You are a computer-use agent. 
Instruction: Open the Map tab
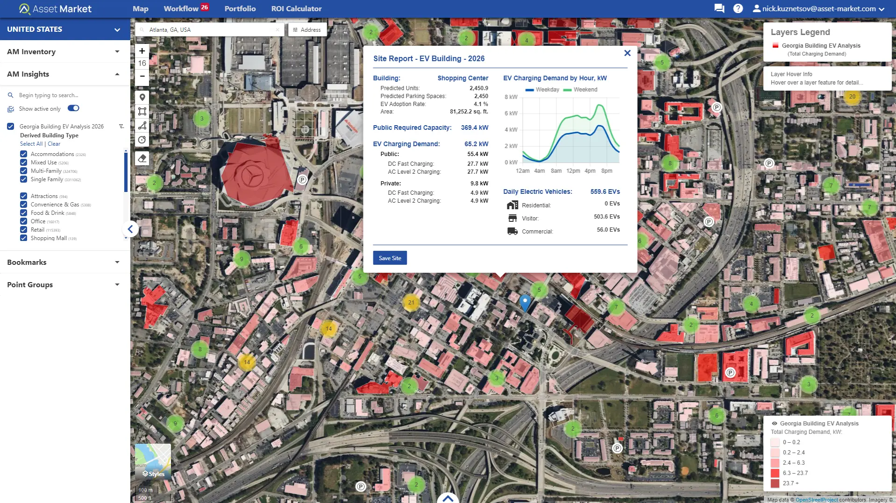pyautogui.click(x=141, y=9)
